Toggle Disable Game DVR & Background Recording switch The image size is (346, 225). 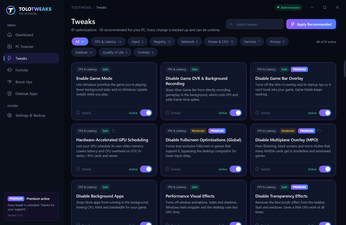pos(236,113)
